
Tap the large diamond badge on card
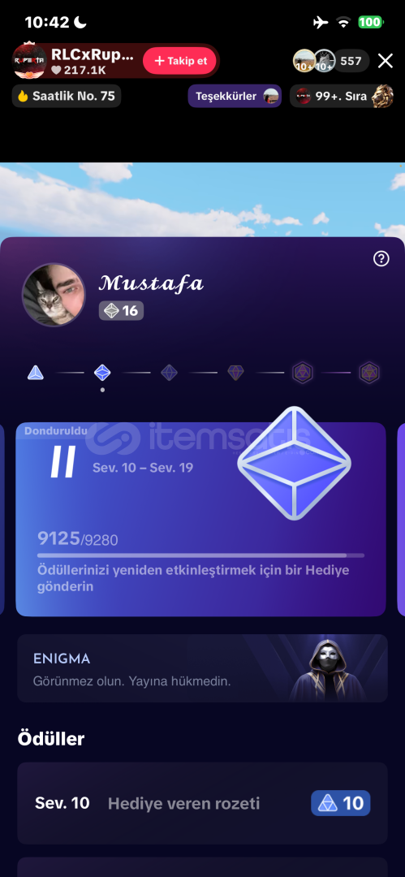[x=295, y=463]
